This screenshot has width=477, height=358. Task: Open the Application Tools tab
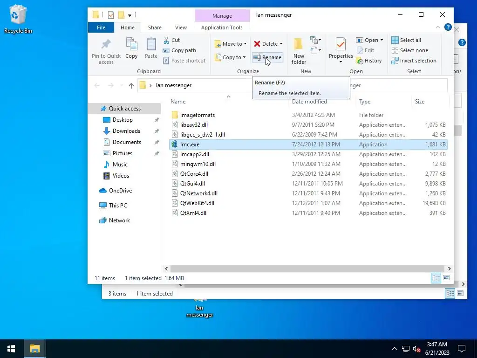click(222, 28)
